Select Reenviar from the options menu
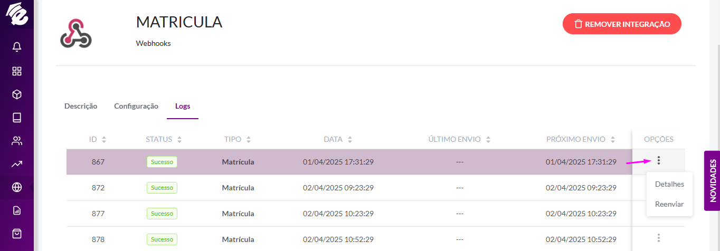Viewport: 720px width, 251px height. coord(669,204)
